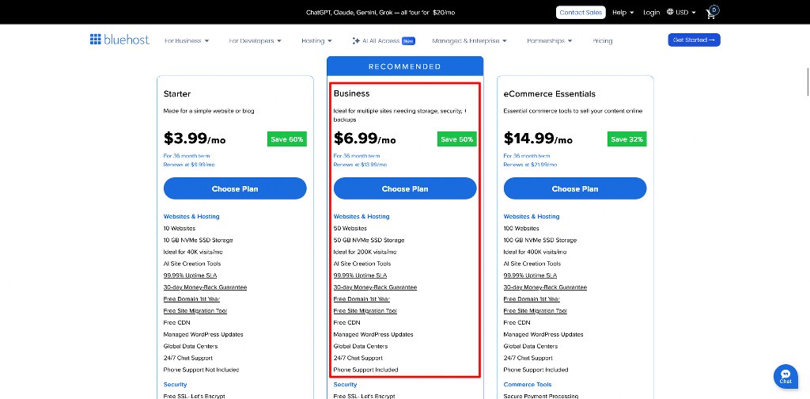The width and height of the screenshot is (810, 399).
Task: Click '10 GB NVMe SSD Storage'
Action: [198, 241]
